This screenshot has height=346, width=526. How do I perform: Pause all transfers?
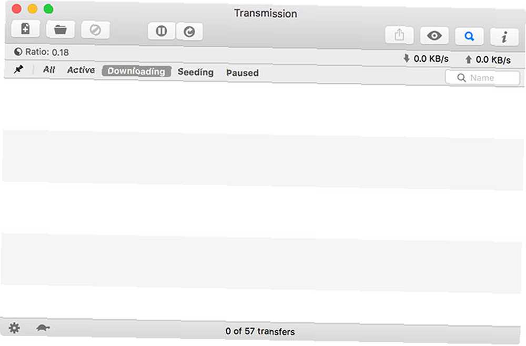(x=161, y=31)
